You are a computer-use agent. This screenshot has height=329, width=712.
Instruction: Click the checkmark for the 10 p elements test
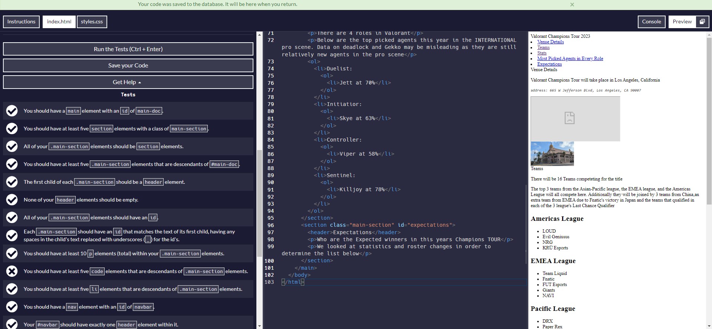[12, 253]
